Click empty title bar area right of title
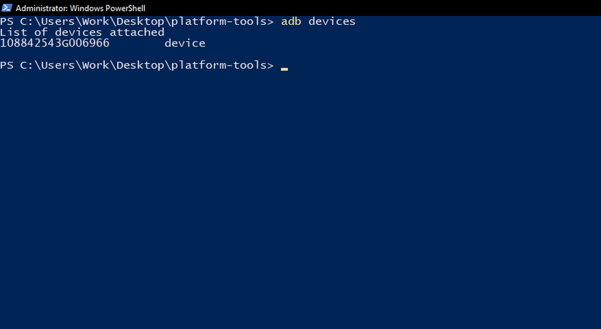Screen dimensions: 601x329 (x=364, y=7)
